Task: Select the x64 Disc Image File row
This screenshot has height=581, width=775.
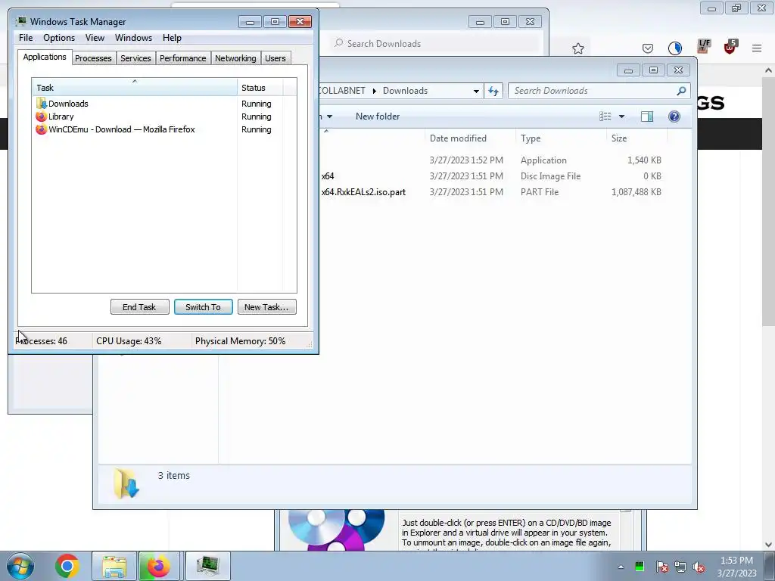Action: [492, 176]
